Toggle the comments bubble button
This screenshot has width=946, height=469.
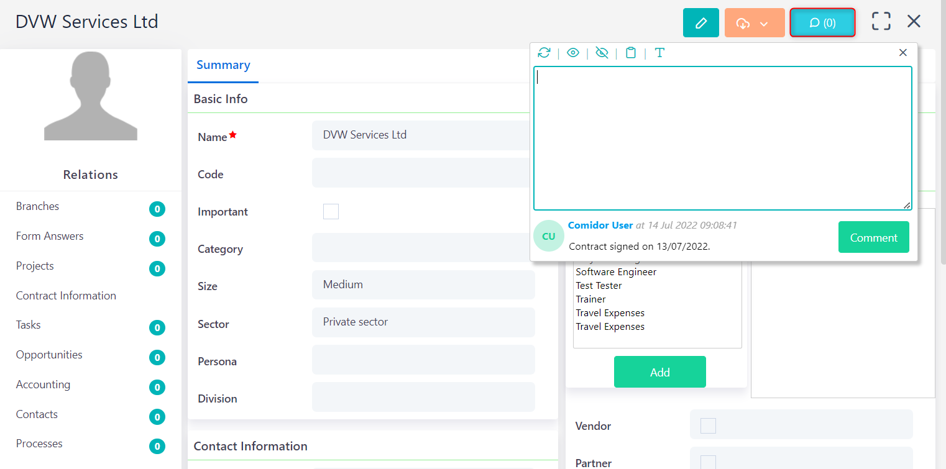(822, 23)
